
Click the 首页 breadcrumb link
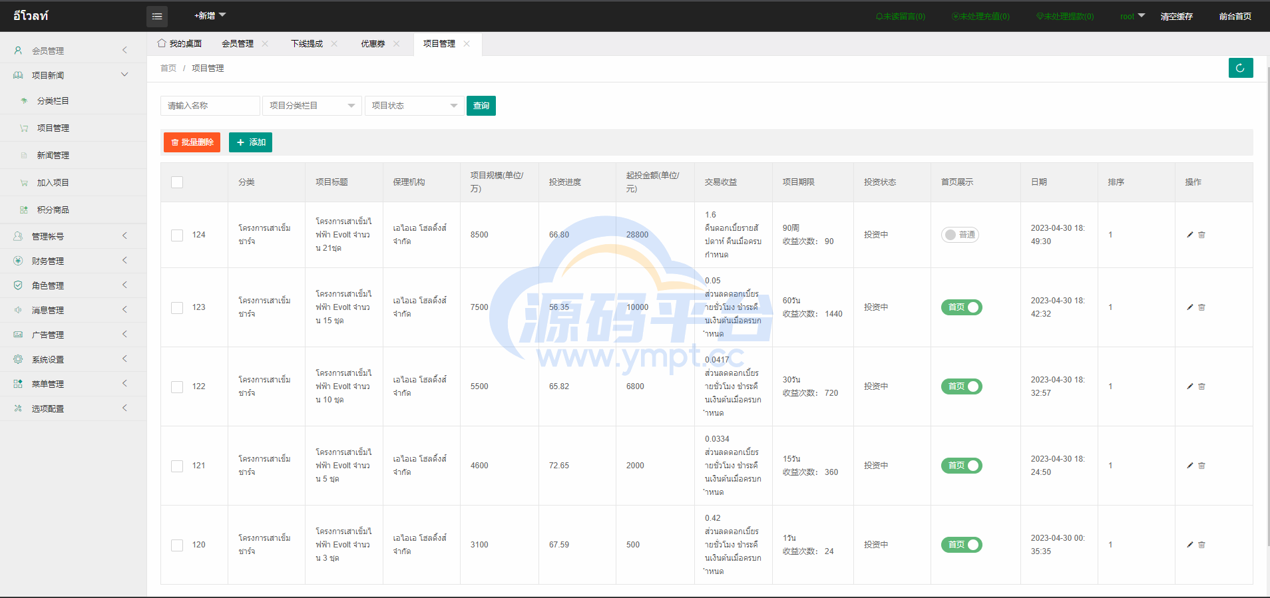click(x=168, y=69)
